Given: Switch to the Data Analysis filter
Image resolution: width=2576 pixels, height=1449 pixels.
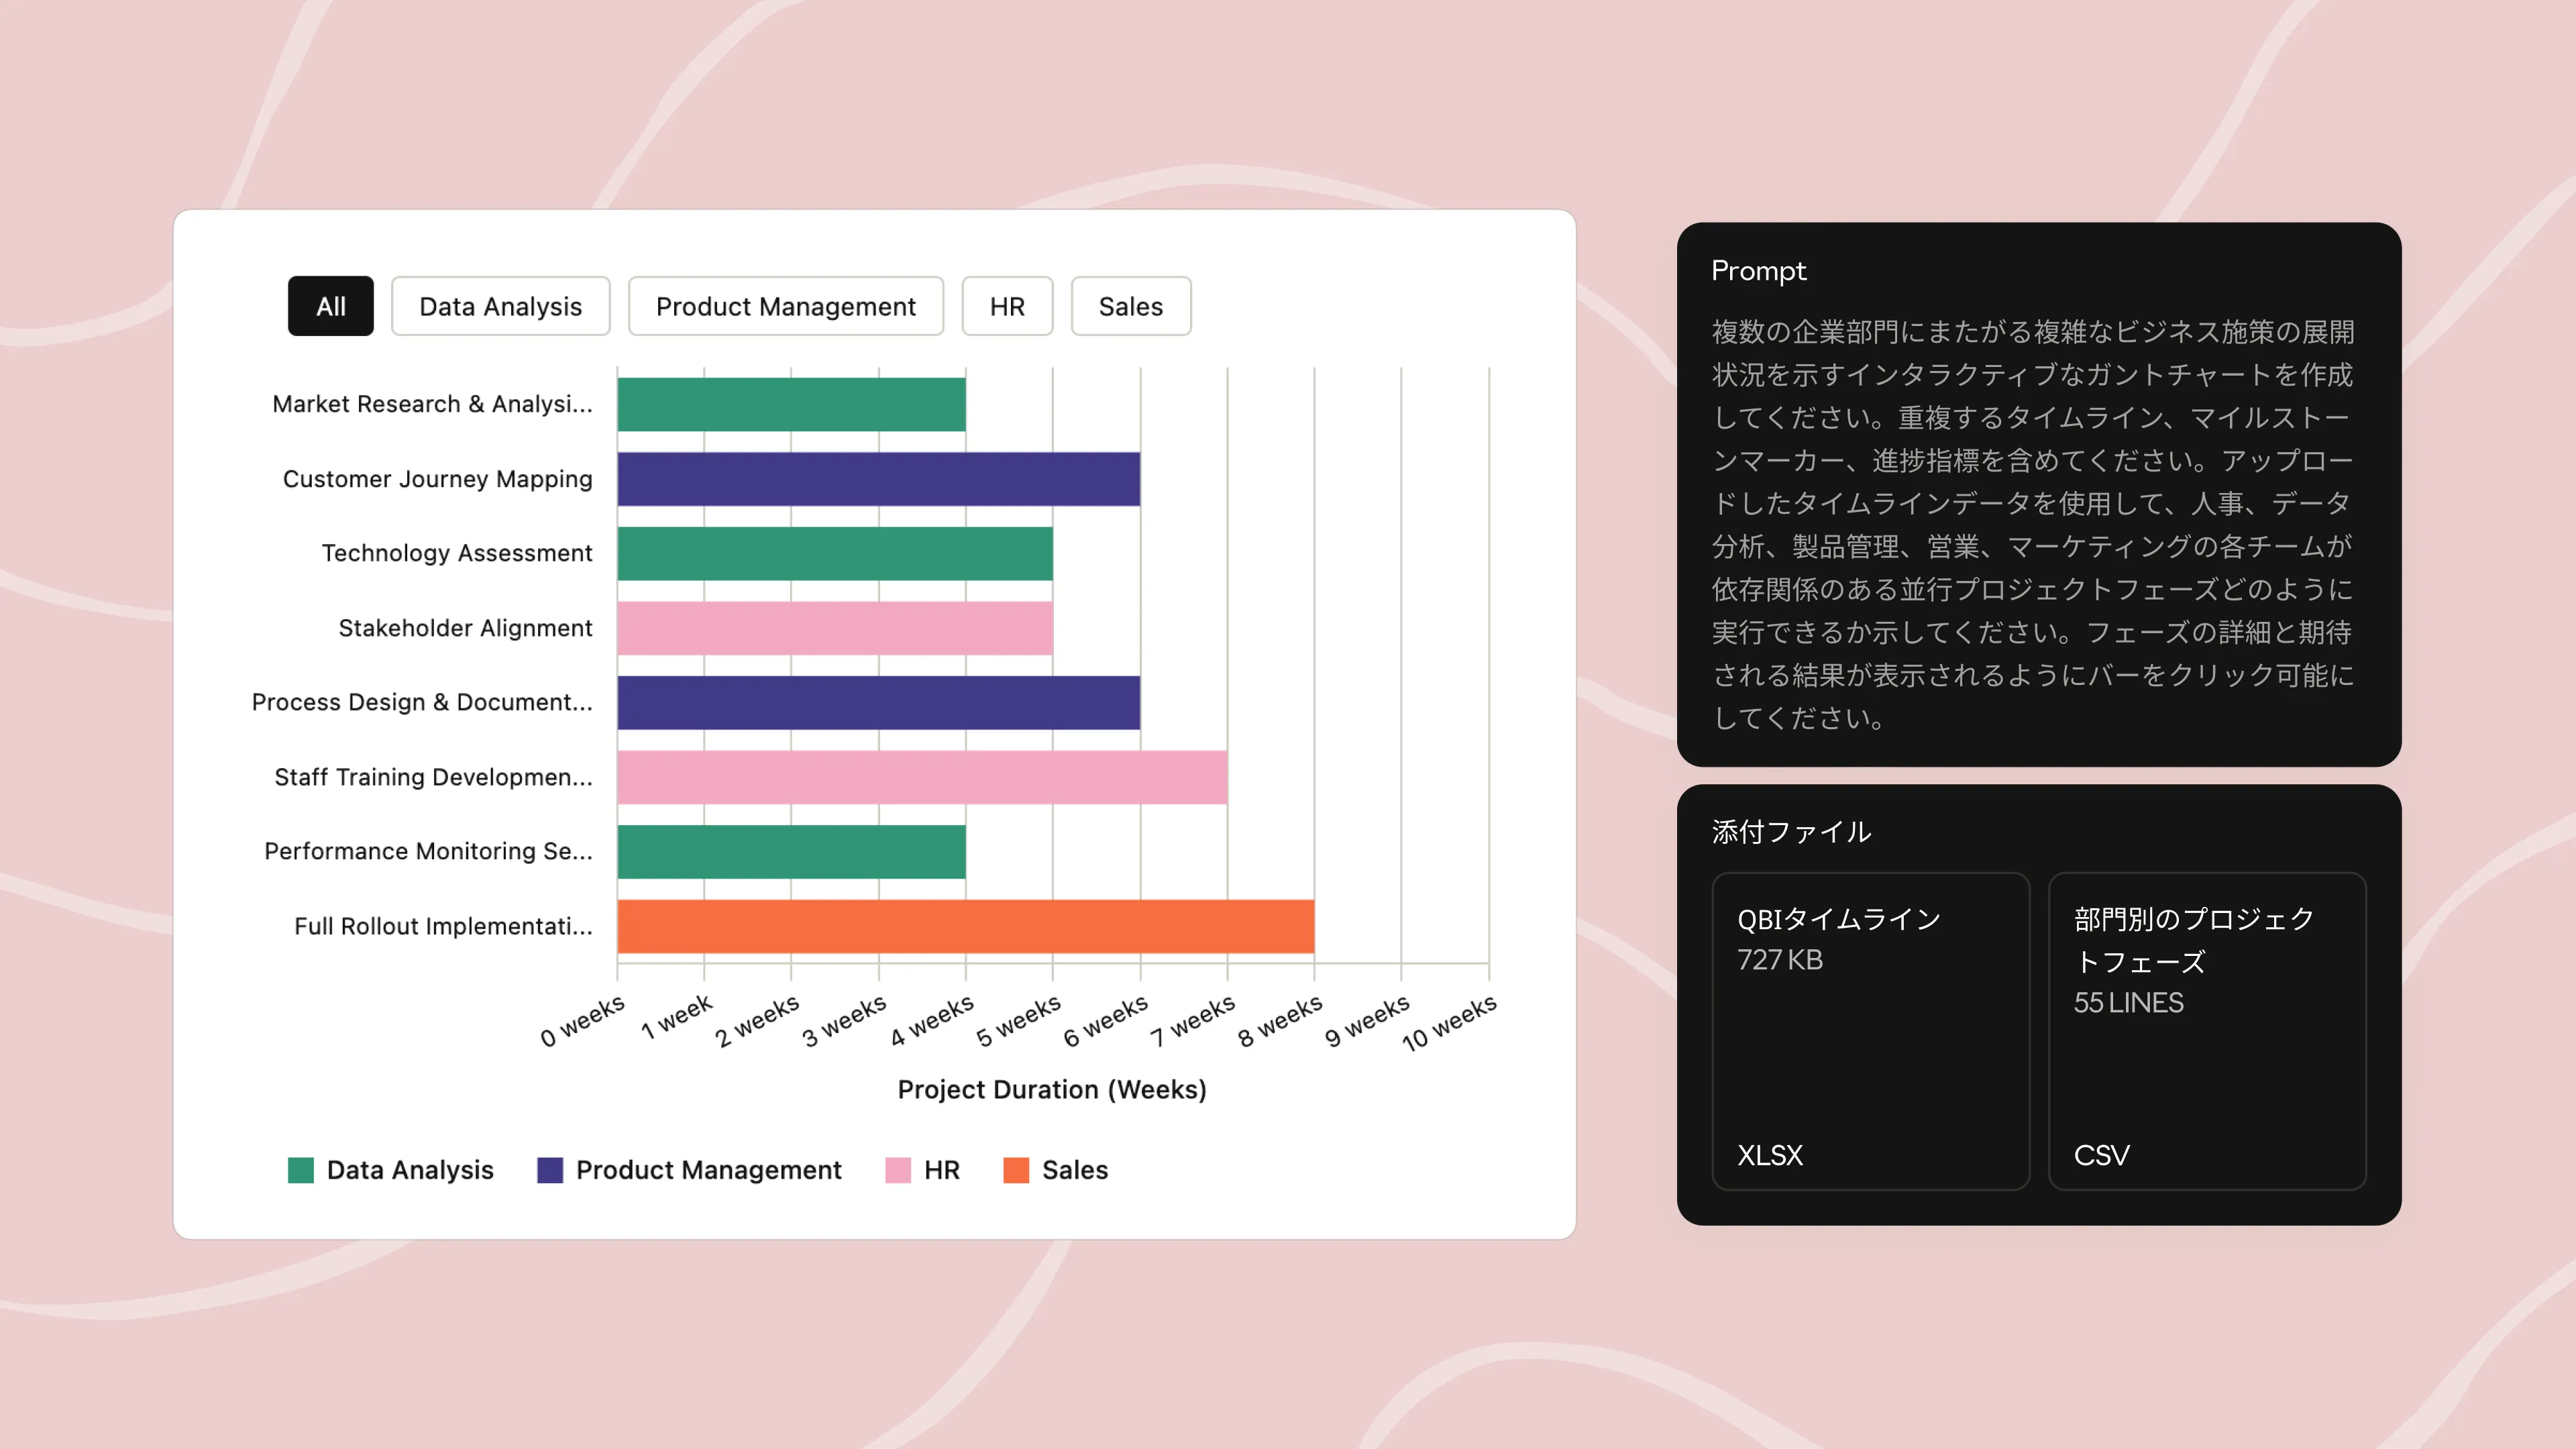Looking at the screenshot, I should coord(500,306).
